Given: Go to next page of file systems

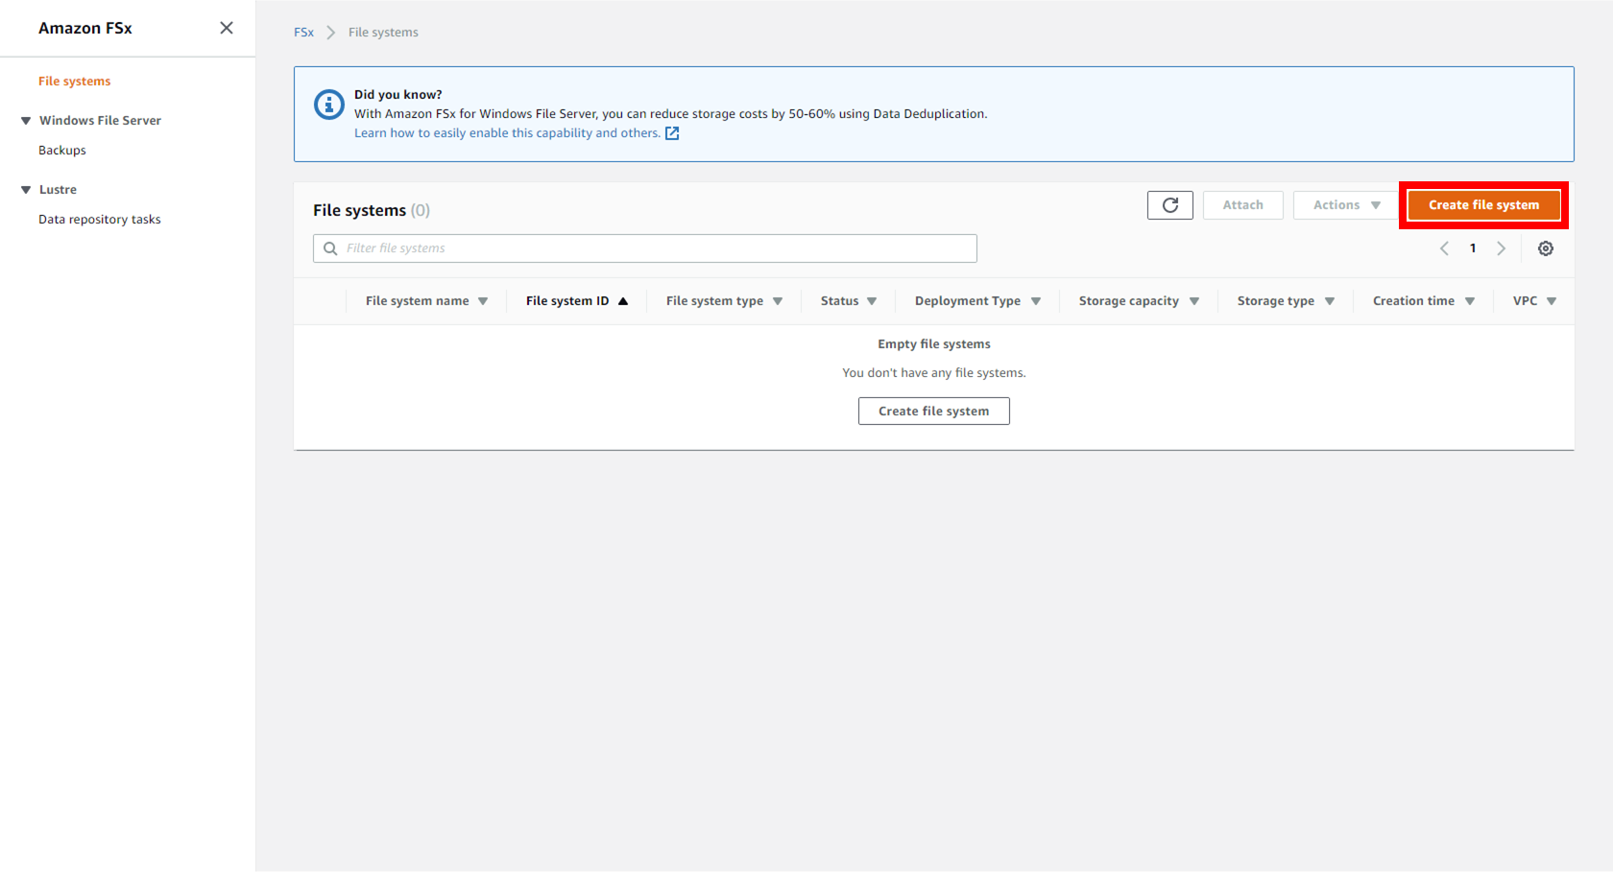Looking at the screenshot, I should click(x=1502, y=248).
